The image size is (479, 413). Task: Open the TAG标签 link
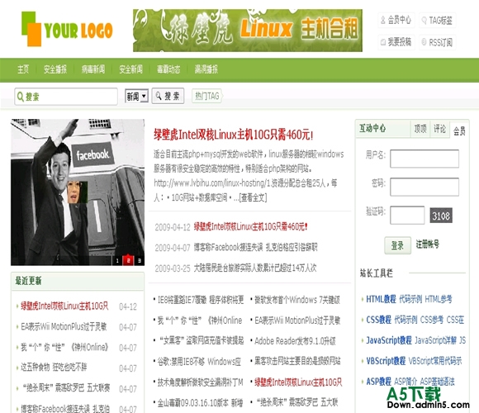coord(438,21)
